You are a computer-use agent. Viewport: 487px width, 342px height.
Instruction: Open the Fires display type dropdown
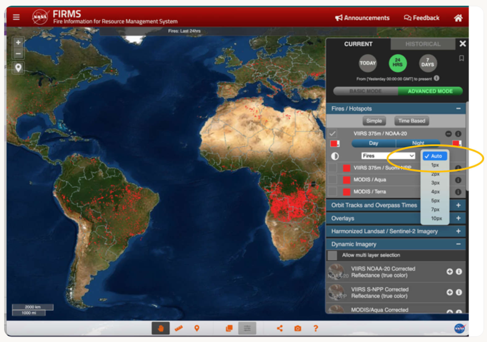point(388,156)
